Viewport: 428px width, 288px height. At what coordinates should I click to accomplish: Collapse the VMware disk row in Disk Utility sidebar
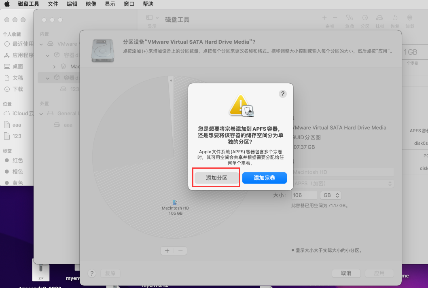41,44
